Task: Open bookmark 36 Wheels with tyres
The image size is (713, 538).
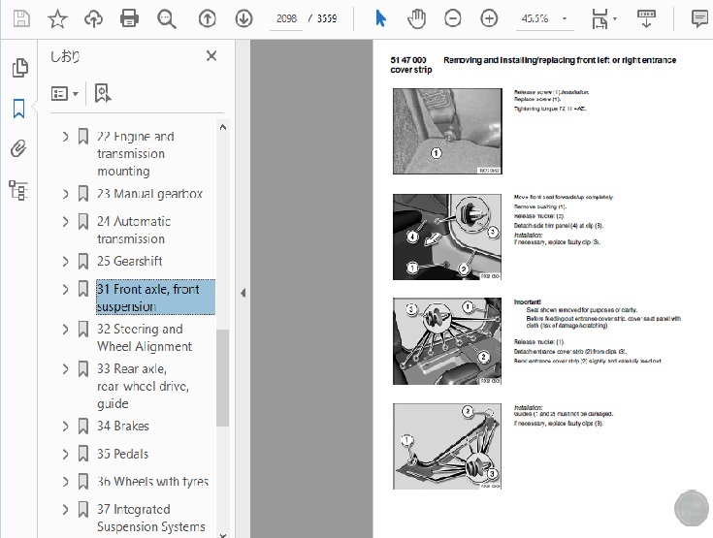Action: pyautogui.click(x=153, y=482)
